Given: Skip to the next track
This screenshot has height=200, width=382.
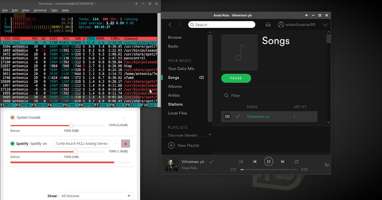Looking at the screenshot, I should point(283,162).
